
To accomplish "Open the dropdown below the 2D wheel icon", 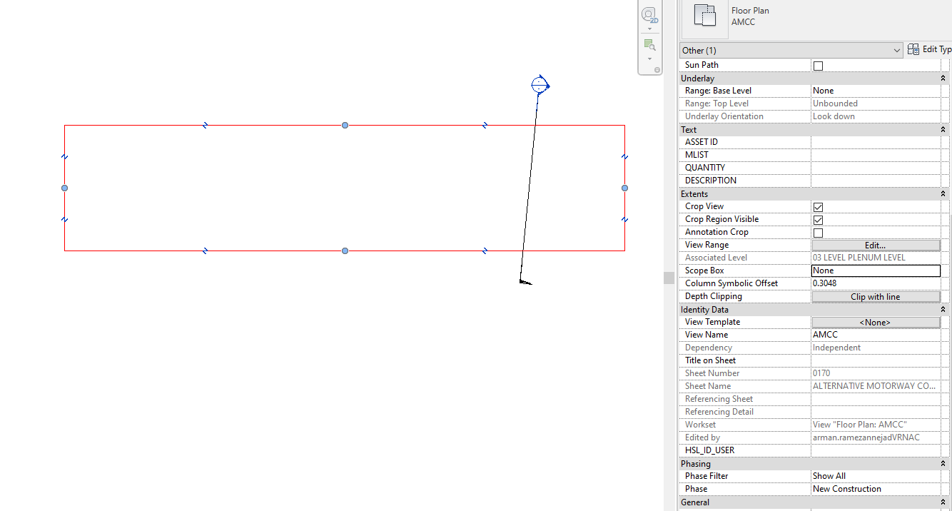I will (649, 28).
